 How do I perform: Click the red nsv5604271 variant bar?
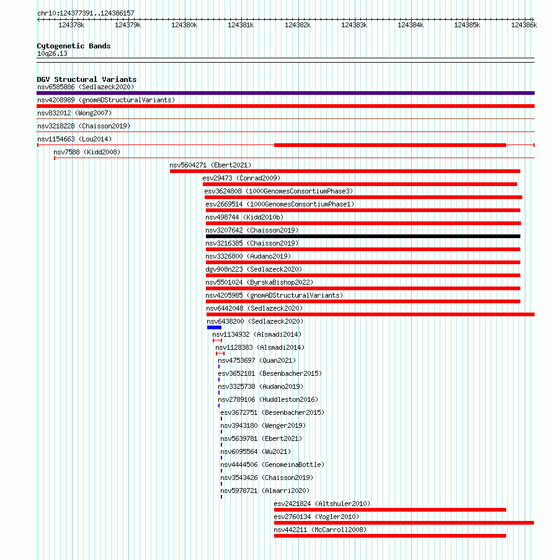(x=345, y=171)
